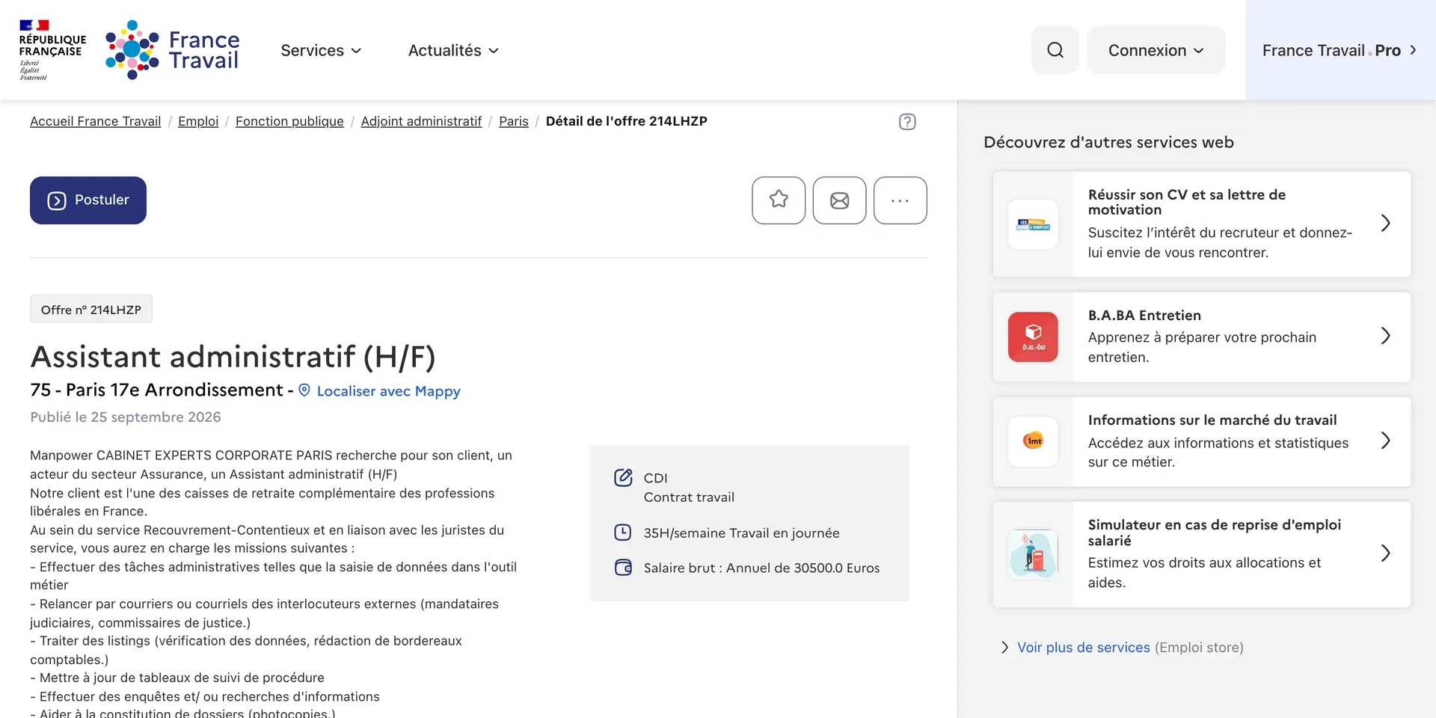This screenshot has width=1436, height=718.
Task: Open the Connexion dropdown
Action: 1156,50
